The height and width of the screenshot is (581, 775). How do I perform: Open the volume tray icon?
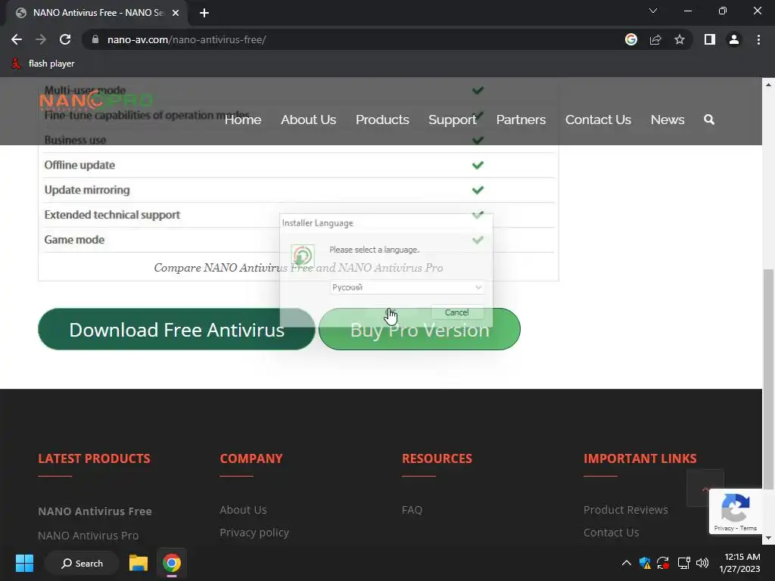point(702,563)
